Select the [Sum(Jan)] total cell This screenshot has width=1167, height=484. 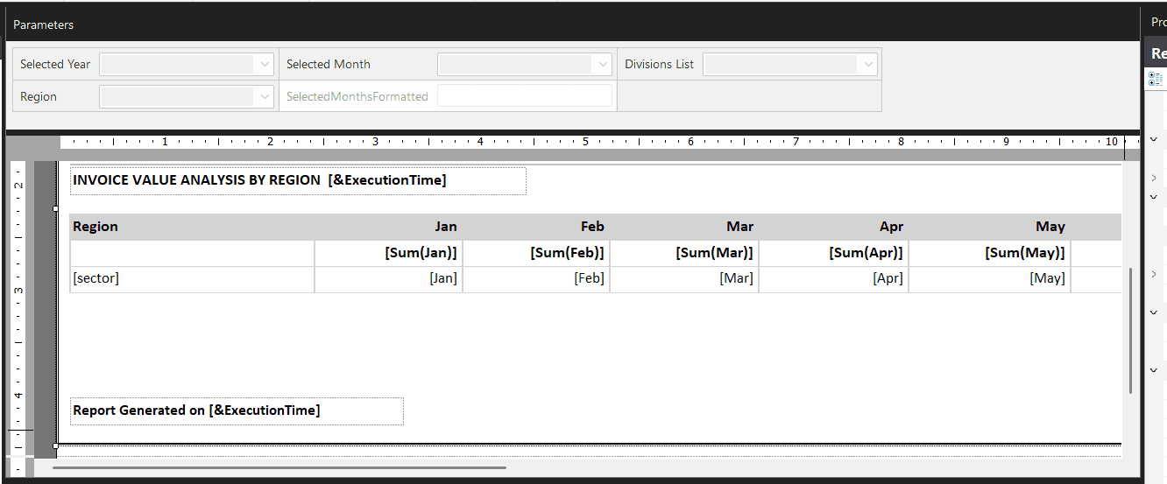(388, 253)
